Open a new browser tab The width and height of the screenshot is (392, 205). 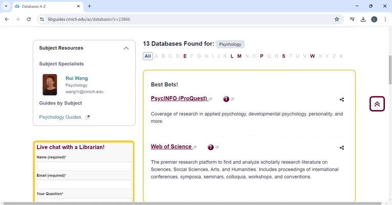coord(89,6)
